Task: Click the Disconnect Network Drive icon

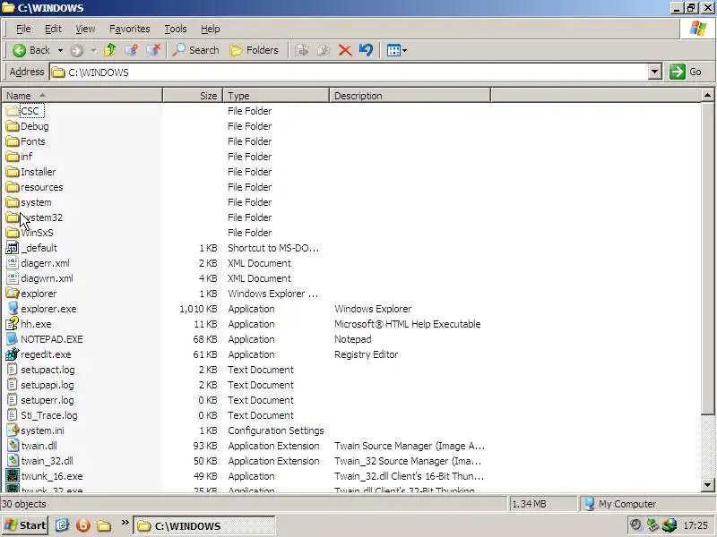Action: click(x=153, y=50)
